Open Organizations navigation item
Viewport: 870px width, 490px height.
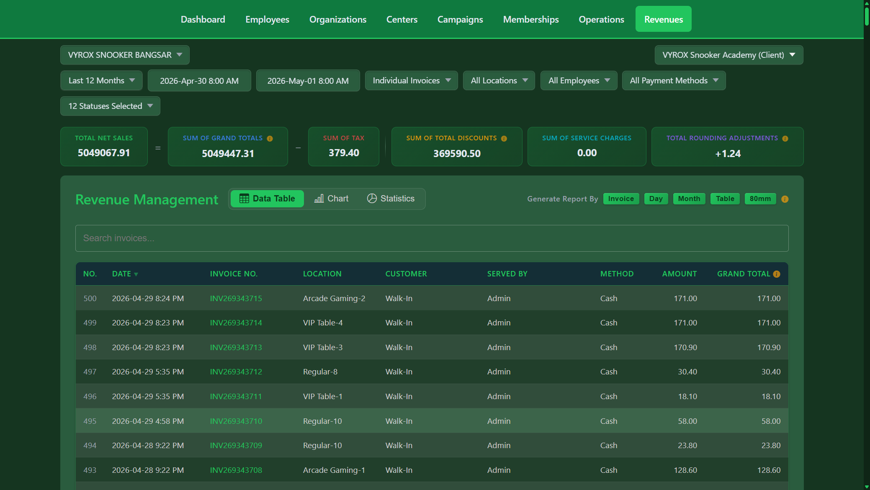pyautogui.click(x=338, y=19)
